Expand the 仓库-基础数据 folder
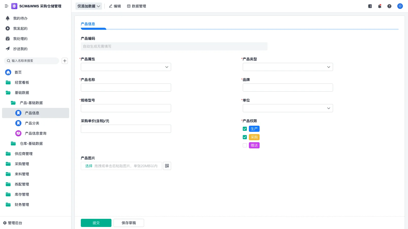 click(35, 144)
